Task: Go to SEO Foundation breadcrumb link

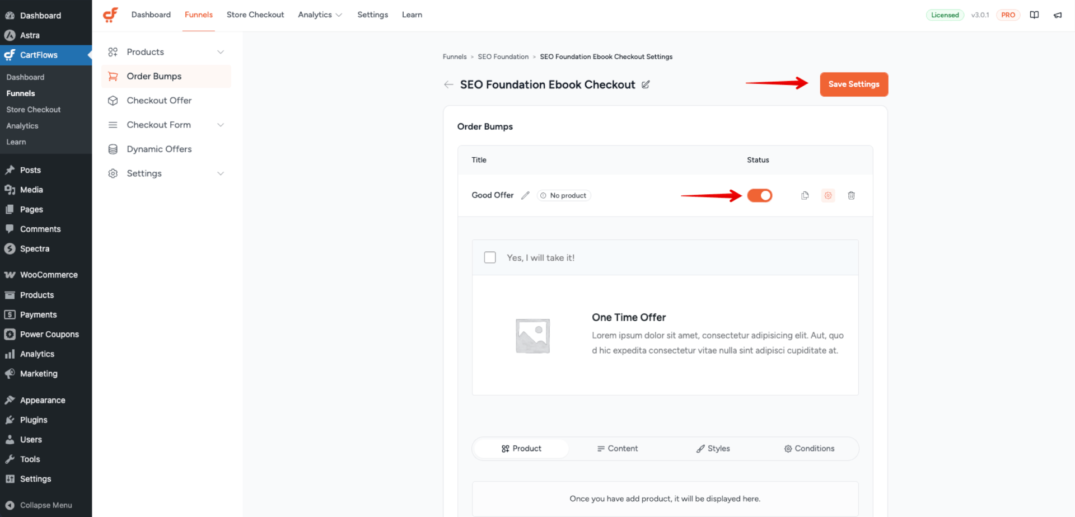Action: point(503,57)
